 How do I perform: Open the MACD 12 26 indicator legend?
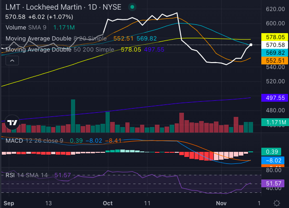[x=31, y=140]
